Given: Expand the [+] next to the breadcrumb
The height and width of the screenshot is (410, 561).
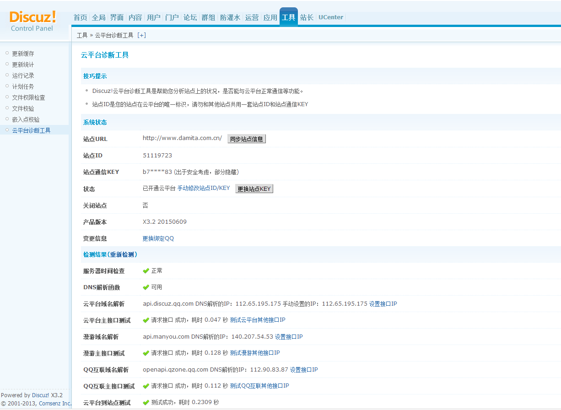Looking at the screenshot, I should point(141,35).
